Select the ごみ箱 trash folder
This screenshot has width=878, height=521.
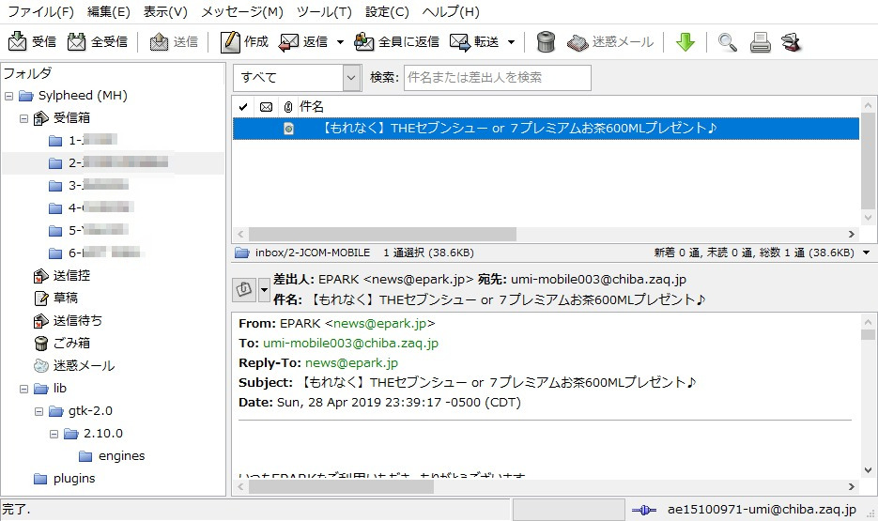coord(71,343)
